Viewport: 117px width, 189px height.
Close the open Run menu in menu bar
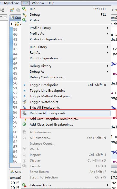tap(25, 3)
